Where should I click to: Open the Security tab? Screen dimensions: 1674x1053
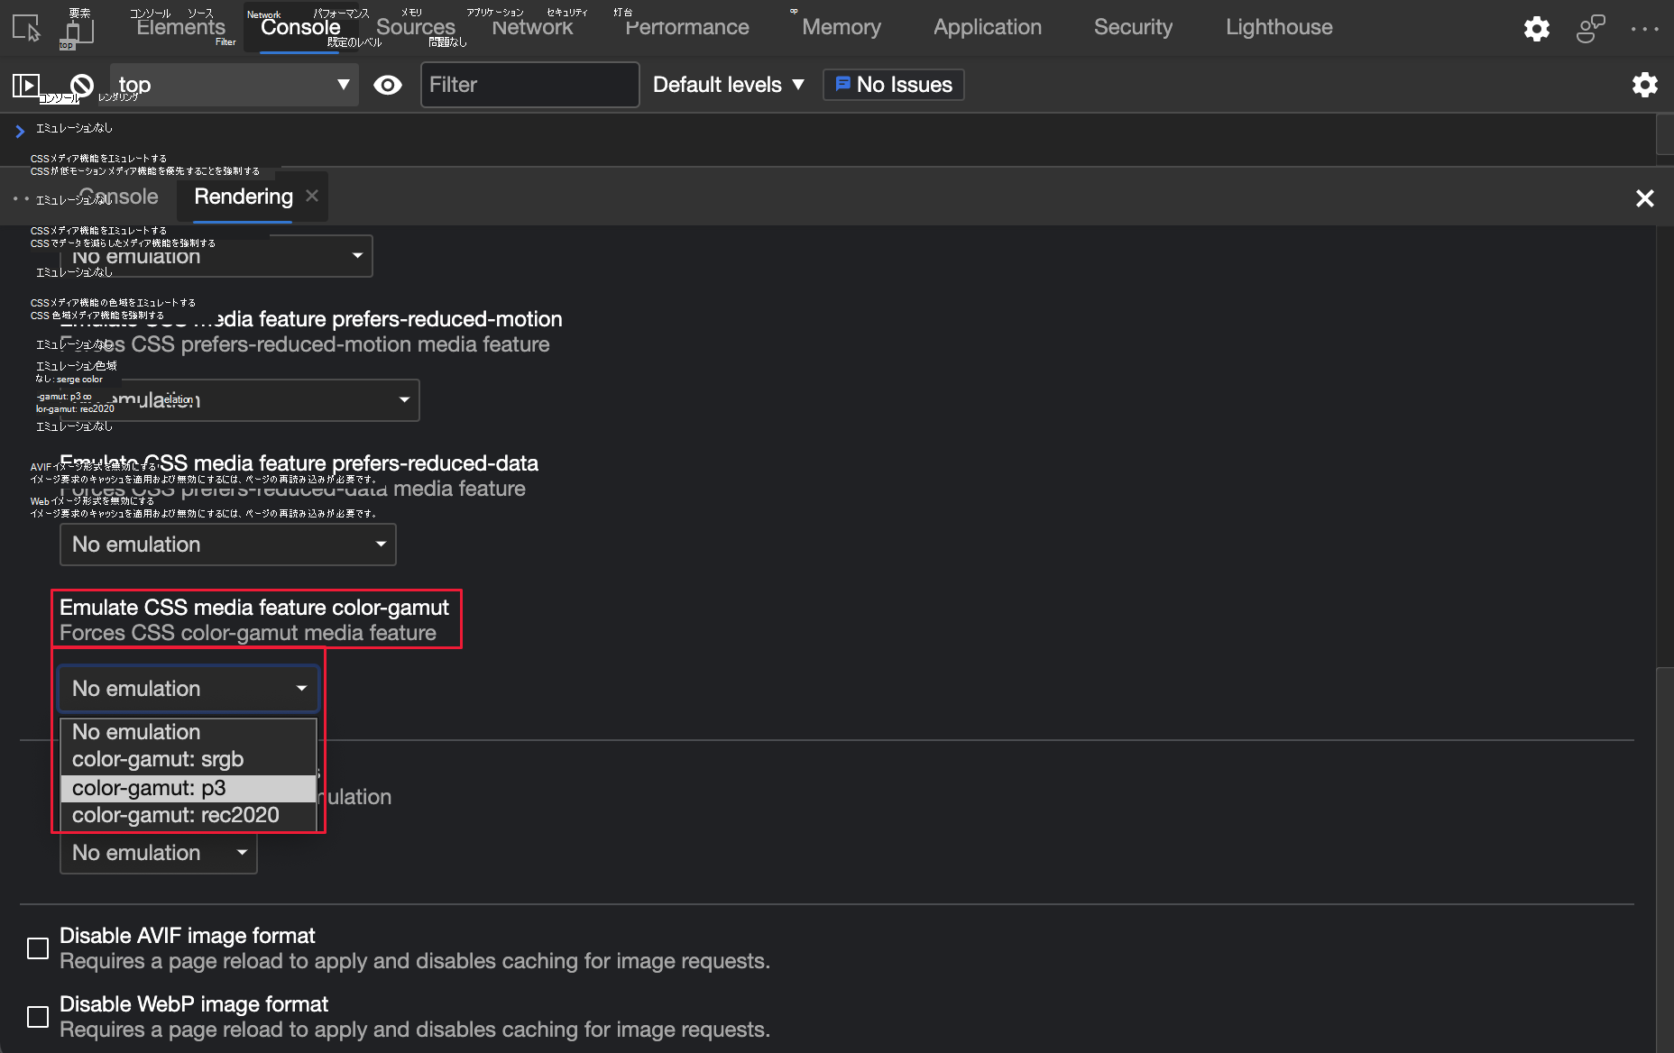pos(1133,27)
